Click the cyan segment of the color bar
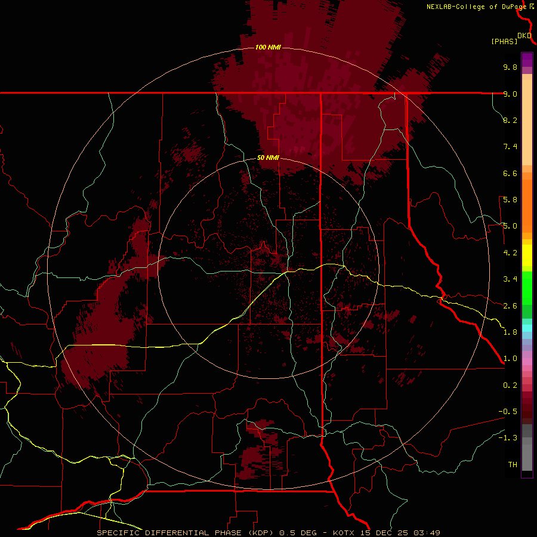Viewport: 537px width, 537px height. click(527, 328)
